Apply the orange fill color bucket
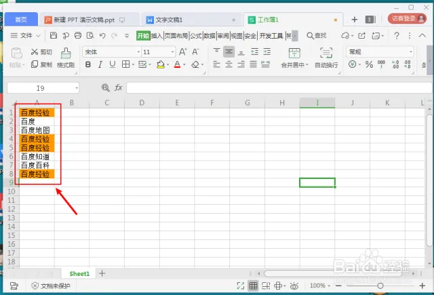 coord(161,64)
